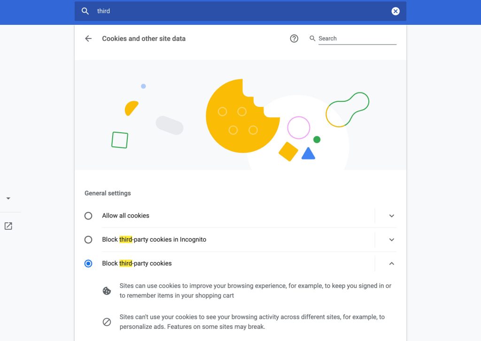Click the General settings section heading
The image size is (481, 341).
(x=108, y=193)
